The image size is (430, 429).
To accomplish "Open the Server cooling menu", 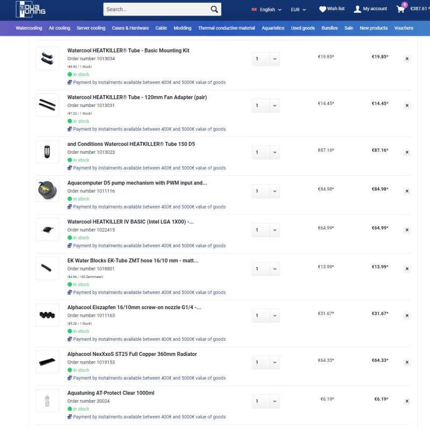I will tap(91, 28).
